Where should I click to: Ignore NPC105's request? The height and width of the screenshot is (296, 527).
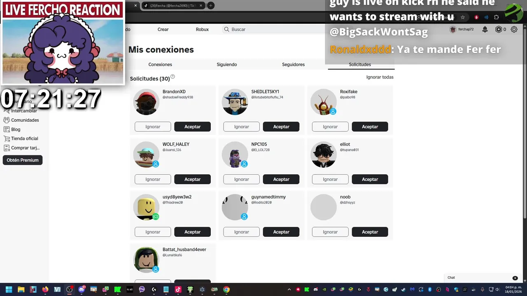[242, 179]
